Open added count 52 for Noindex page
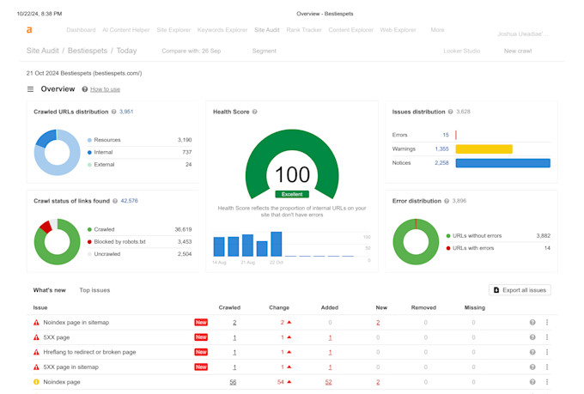Image resolution: width=584 pixels, height=394 pixels. coord(328,382)
